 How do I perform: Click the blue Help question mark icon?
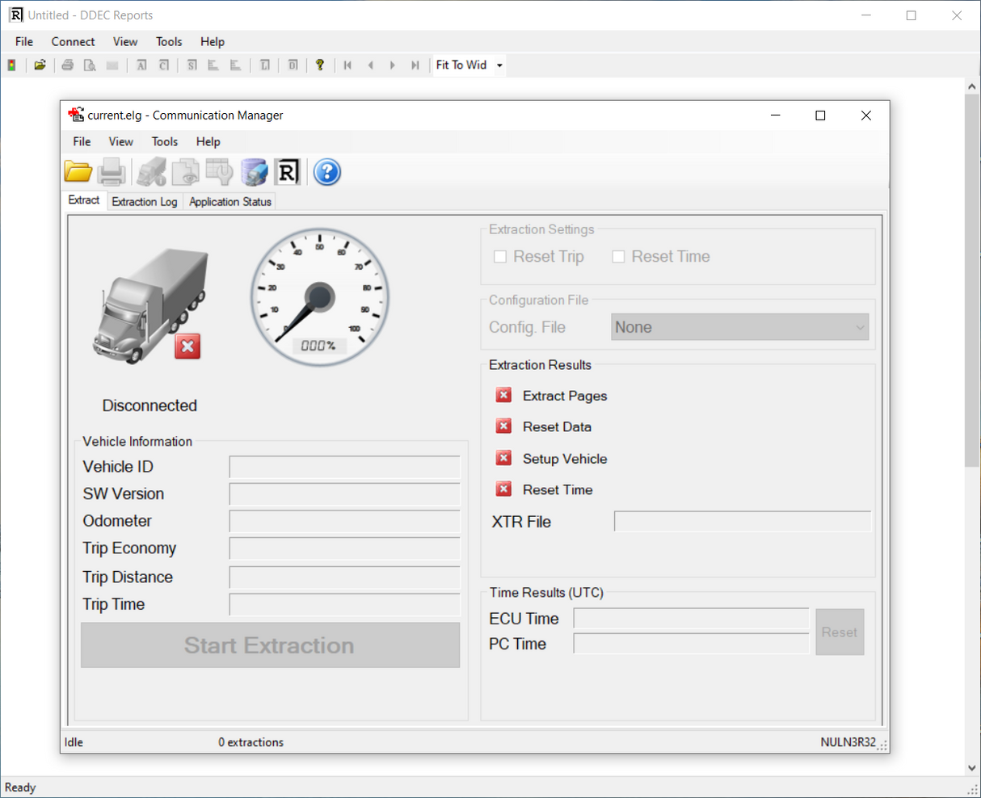326,171
